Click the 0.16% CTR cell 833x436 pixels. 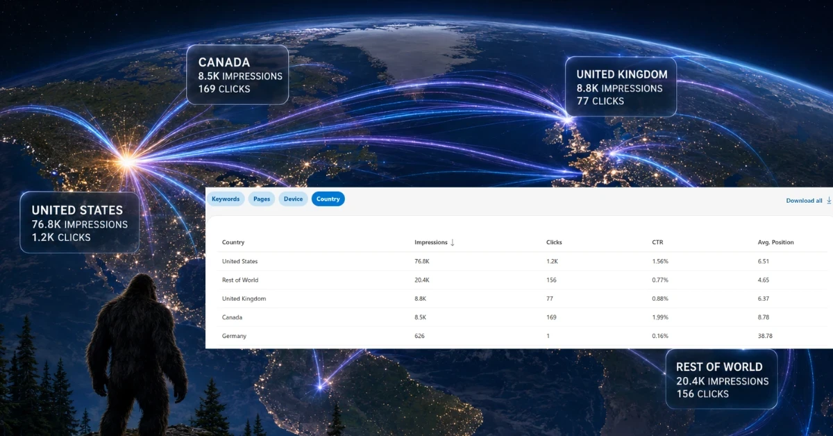point(660,336)
